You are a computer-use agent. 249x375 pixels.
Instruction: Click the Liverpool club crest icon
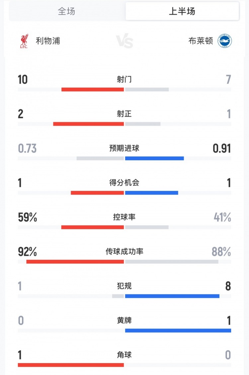click(24, 41)
